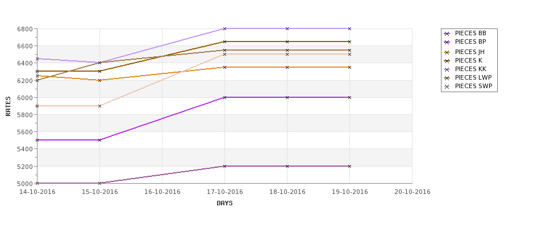554x244 pixels.
Task: Click PIECES SWP point on 15-10-2016
Action: 99,106
